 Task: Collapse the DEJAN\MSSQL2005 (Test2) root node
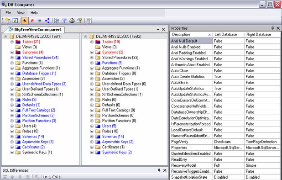[x=86, y=37]
